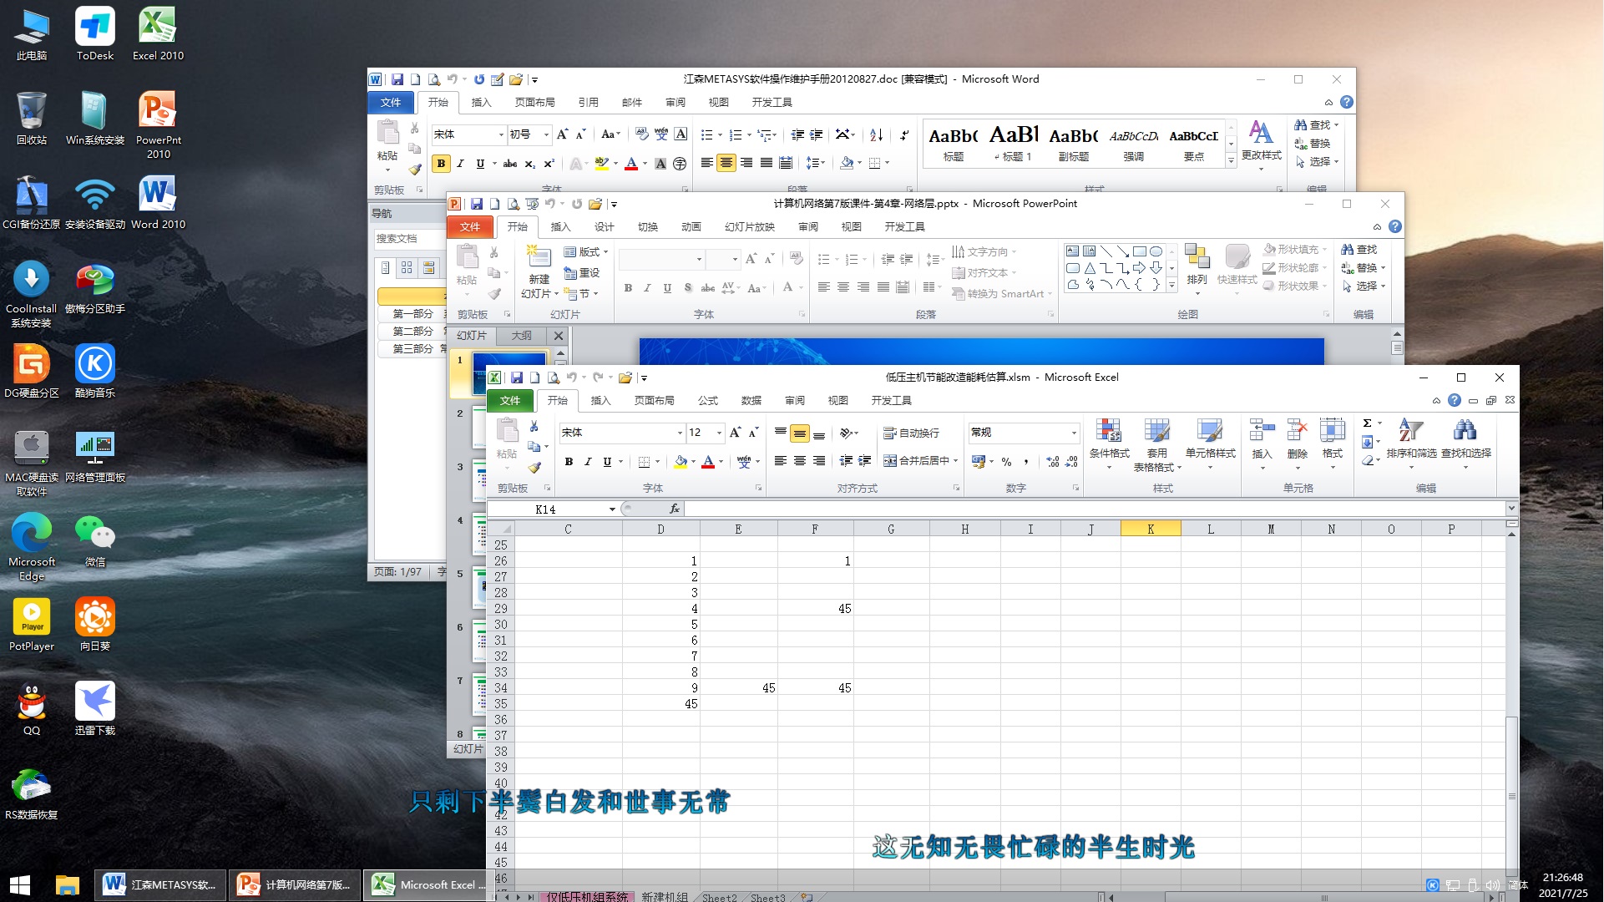Open PowerPoint Layout 版式 dropdown
The width and height of the screenshot is (1604, 902).
(586, 252)
